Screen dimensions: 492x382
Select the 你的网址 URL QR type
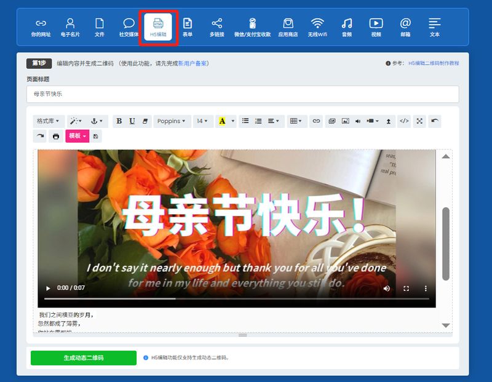point(41,28)
